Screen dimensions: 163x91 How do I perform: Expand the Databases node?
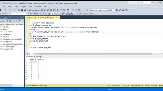(x=1, y=27)
